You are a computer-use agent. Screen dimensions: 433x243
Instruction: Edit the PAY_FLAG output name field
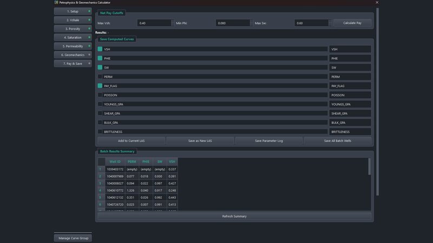coord(350,86)
